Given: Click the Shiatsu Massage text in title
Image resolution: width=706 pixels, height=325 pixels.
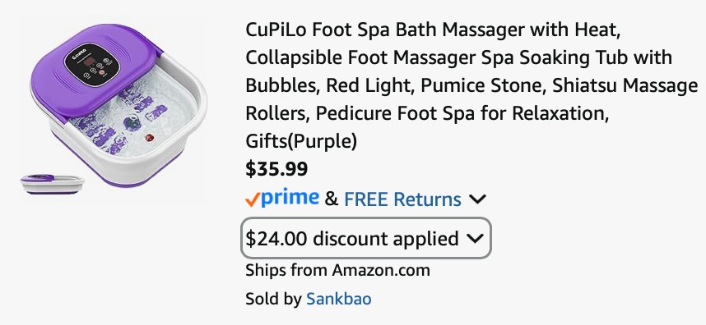Looking at the screenshot, I should (x=625, y=86).
